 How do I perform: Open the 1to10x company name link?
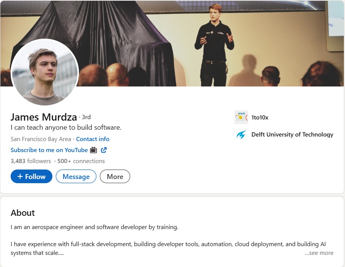[260, 118]
